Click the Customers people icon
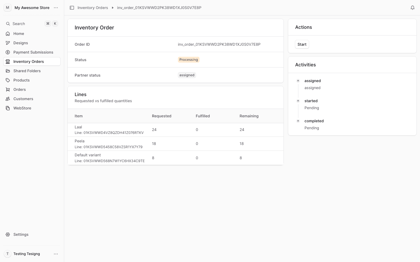The image size is (420, 262). tap(8, 99)
